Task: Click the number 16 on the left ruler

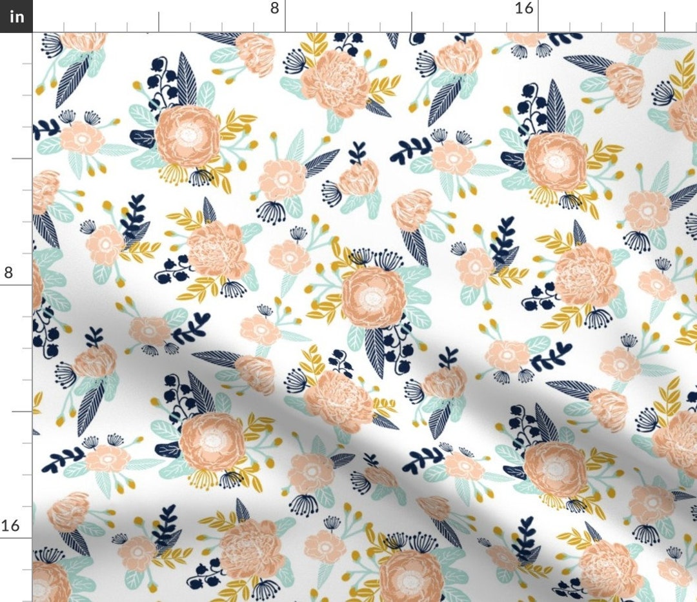Action: (x=11, y=527)
